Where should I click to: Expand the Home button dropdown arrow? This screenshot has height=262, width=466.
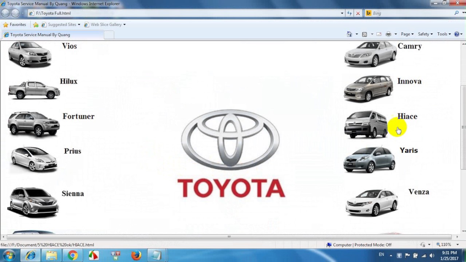tap(356, 34)
